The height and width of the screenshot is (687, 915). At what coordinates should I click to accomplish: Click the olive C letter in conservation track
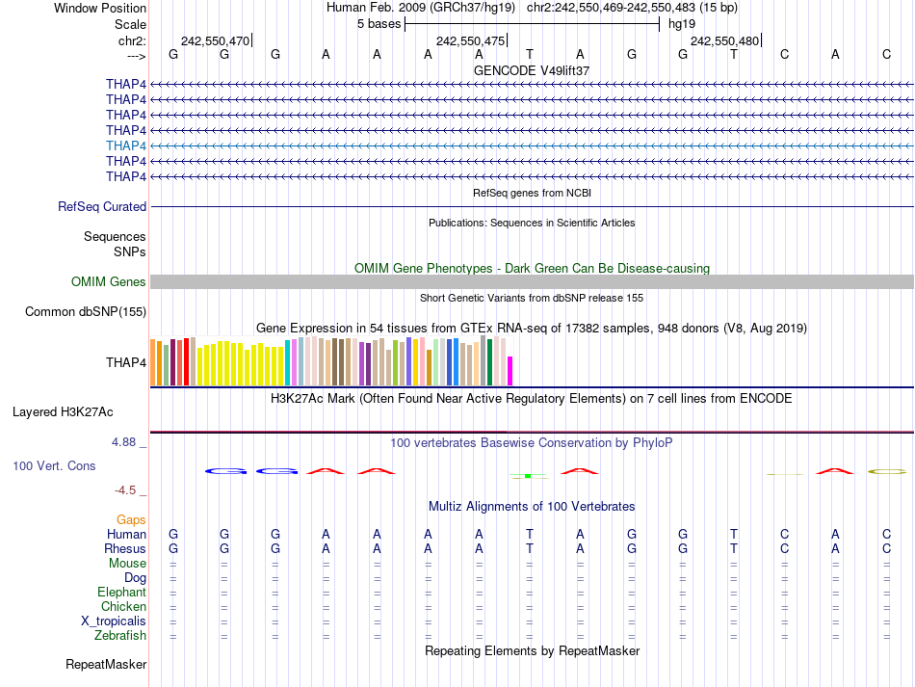click(x=887, y=471)
